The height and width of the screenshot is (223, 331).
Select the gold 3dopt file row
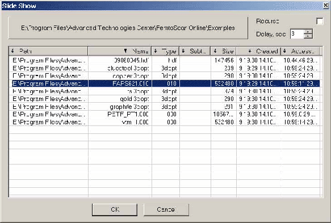click(x=164, y=99)
